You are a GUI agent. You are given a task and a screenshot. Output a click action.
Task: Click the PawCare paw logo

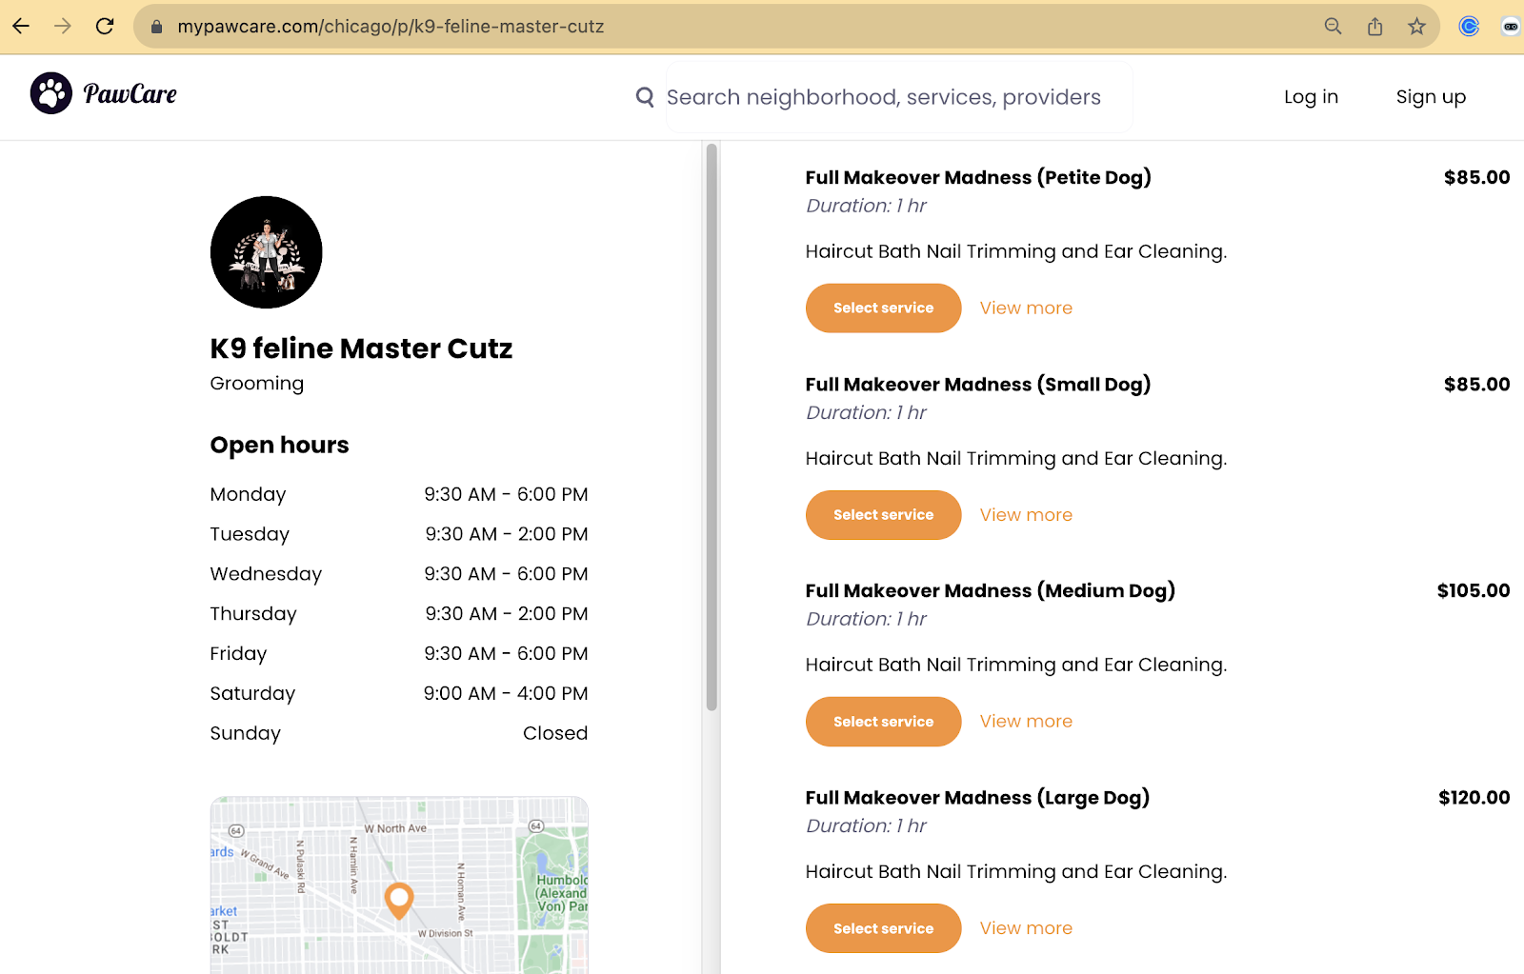[x=51, y=93]
